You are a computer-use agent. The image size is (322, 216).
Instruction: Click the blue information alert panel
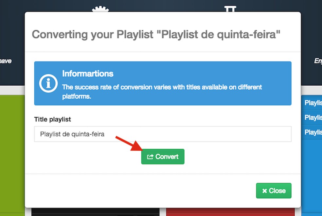163,83
